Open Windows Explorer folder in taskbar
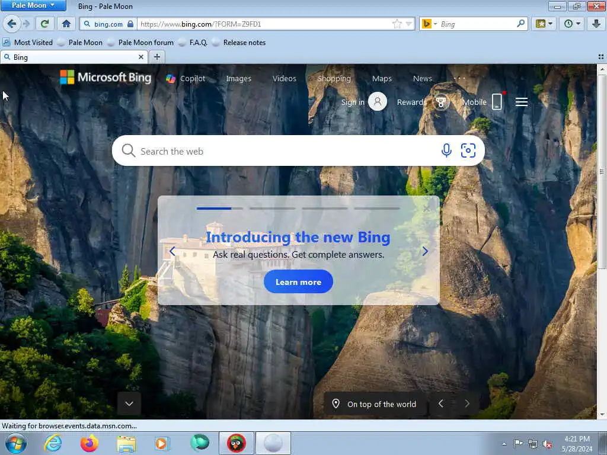 [x=126, y=443]
